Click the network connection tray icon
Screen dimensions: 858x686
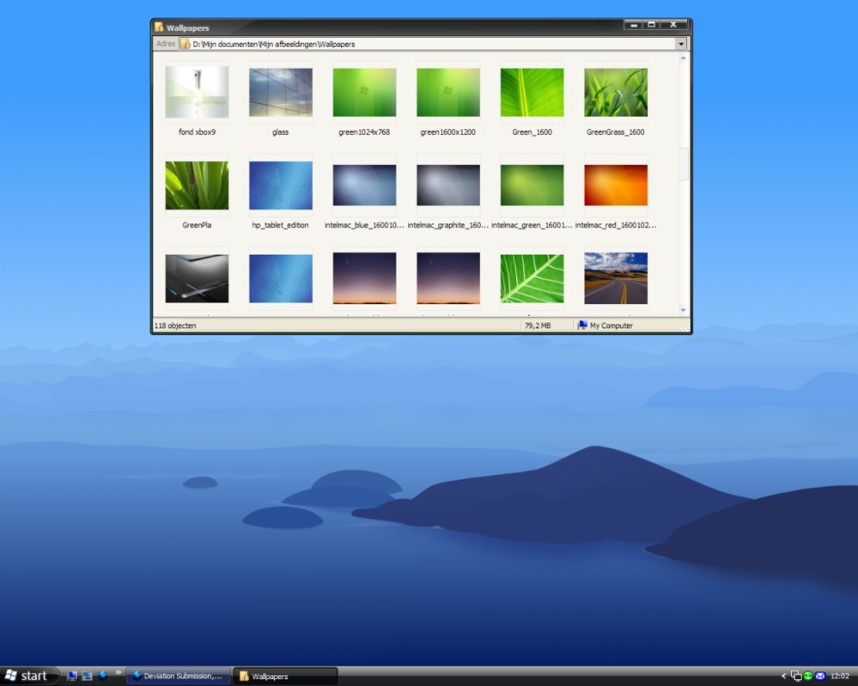(x=796, y=676)
